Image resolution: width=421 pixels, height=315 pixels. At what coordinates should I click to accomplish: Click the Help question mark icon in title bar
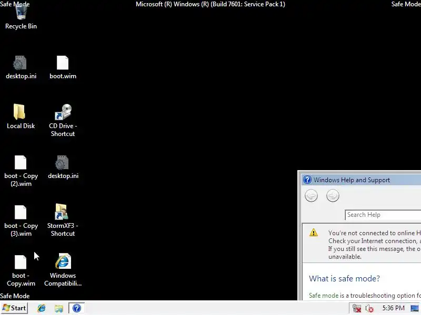pos(307,180)
